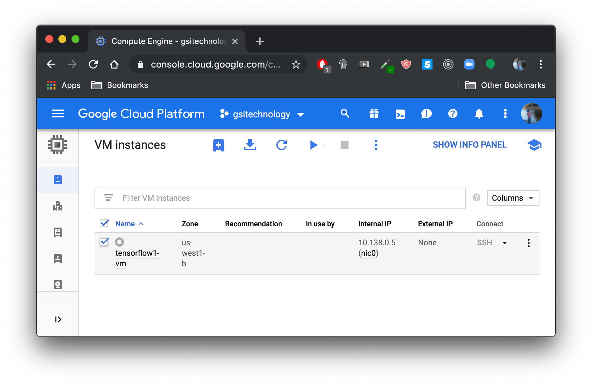
Task: Refresh the VM instances list
Action: pyautogui.click(x=282, y=145)
